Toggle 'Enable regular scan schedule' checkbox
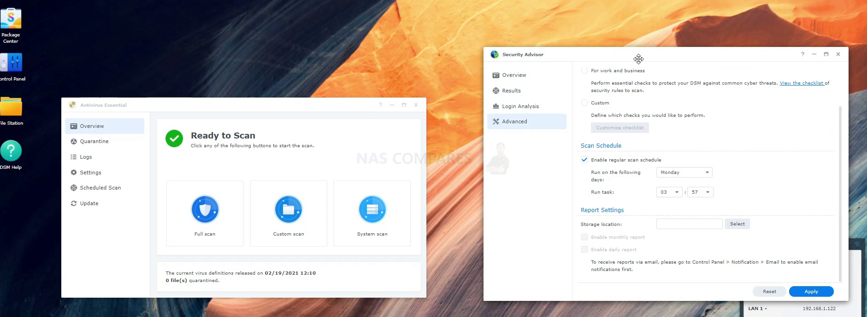This screenshot has width=867, height=317. pyautogui.click(x=584, y=160)
